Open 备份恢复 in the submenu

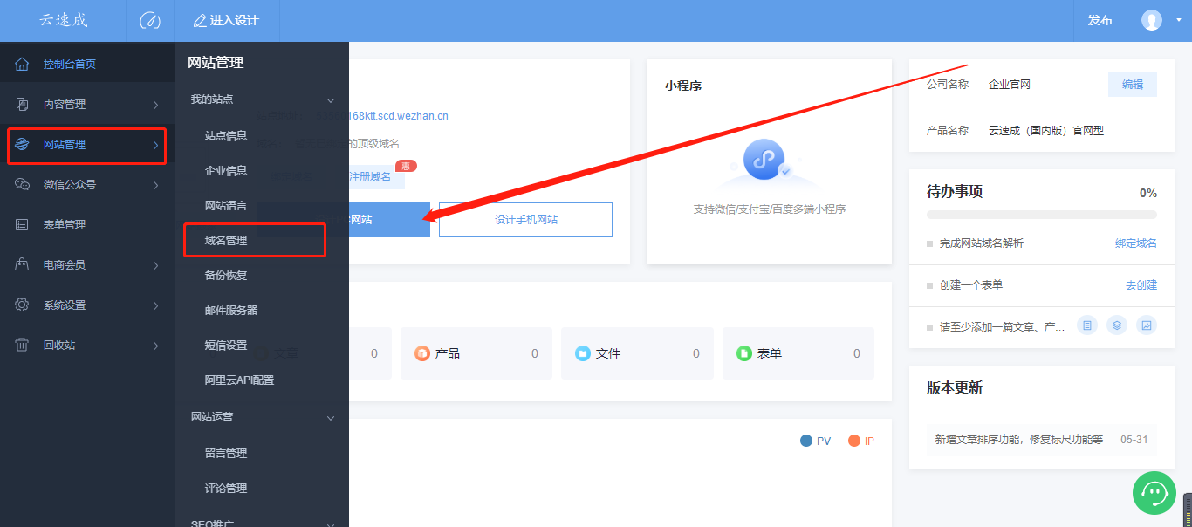[x=226, y=275]
